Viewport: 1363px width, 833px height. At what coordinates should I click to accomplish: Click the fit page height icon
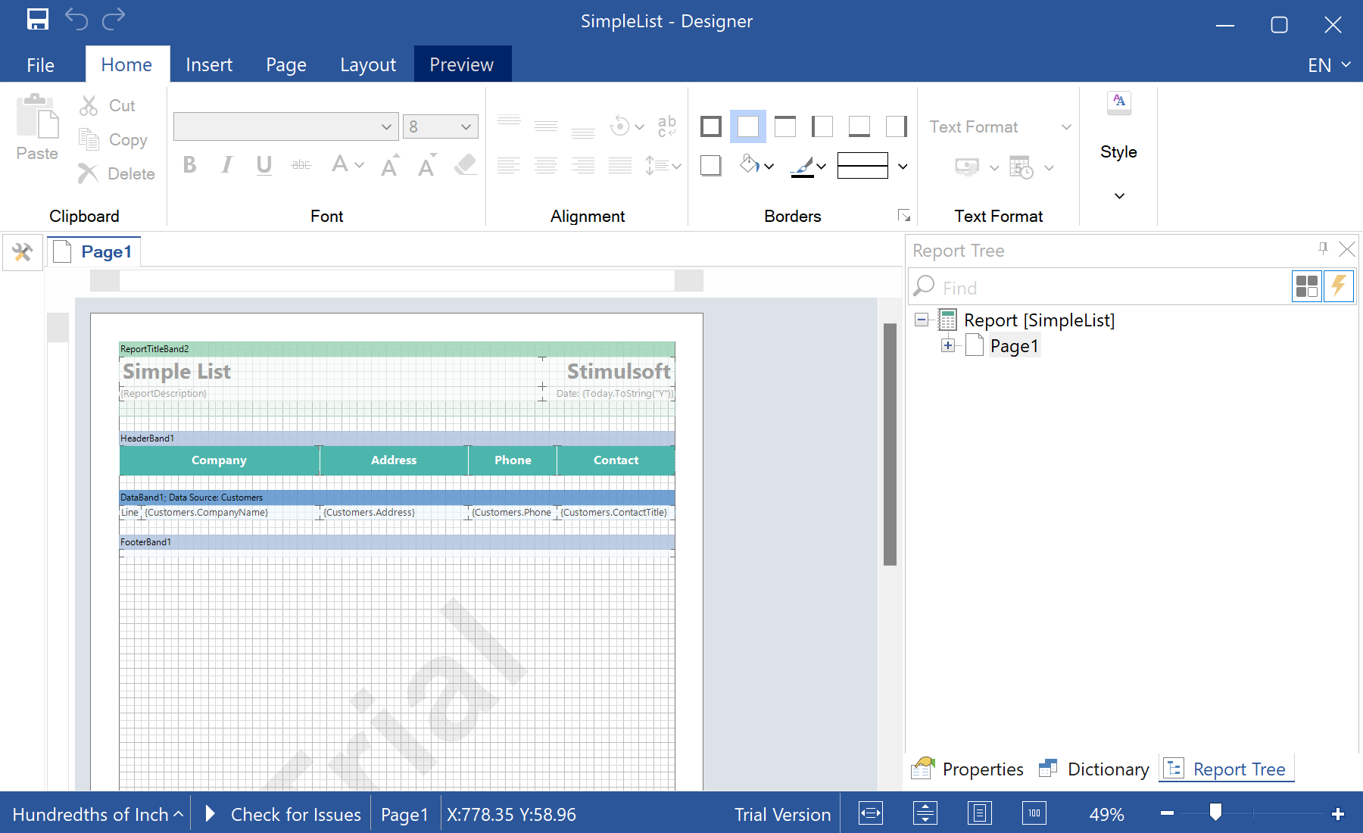925,814
